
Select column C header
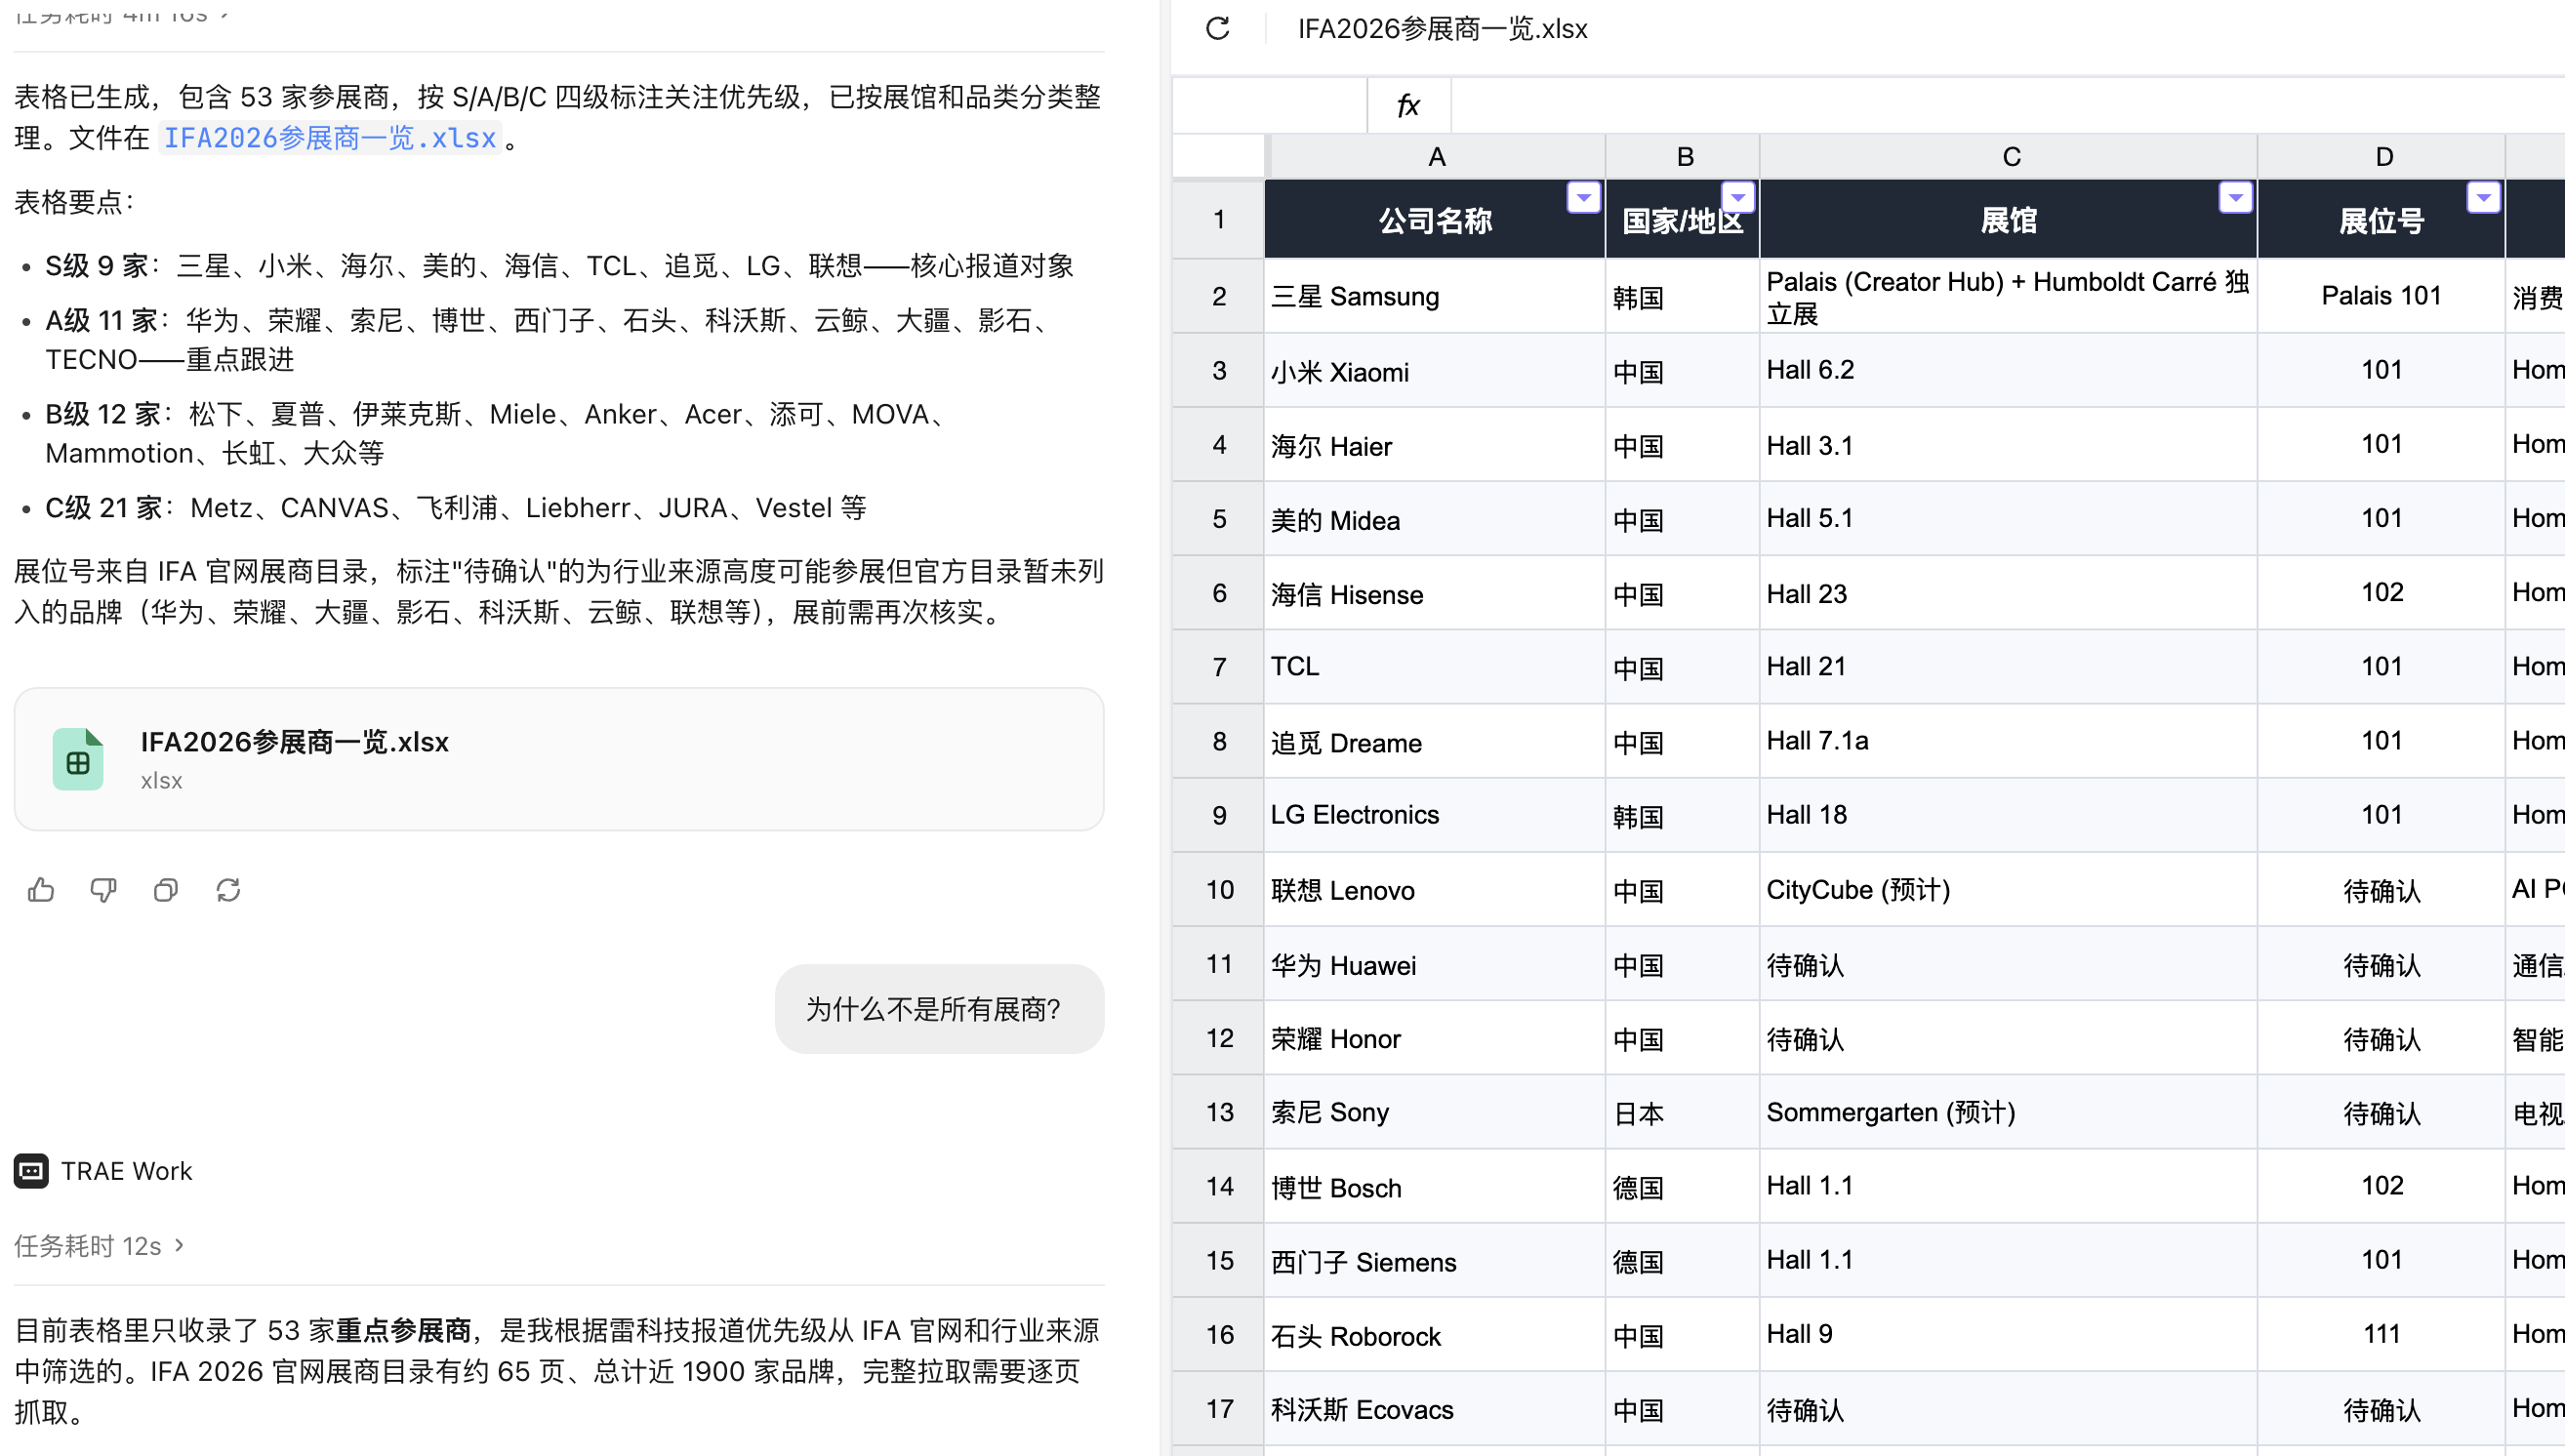(2009, 157)
